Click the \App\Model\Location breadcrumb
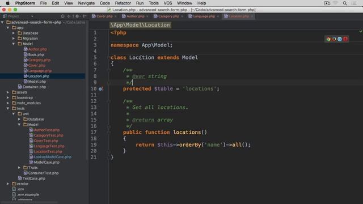This screenshot has height=204, width=363. pos(140,25)
